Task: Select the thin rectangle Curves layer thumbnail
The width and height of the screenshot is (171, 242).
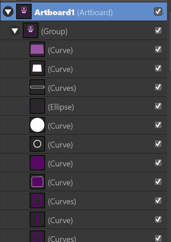Action: (x=37, y=87)
